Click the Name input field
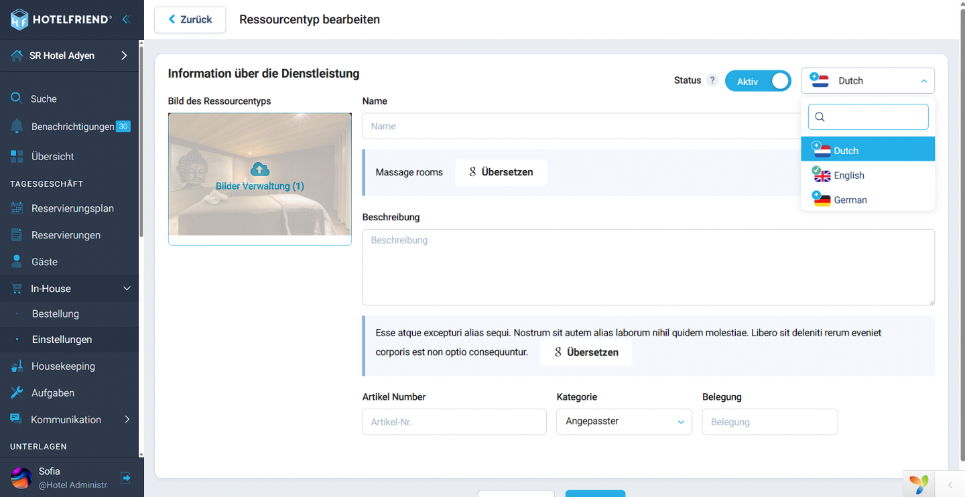This screenshot has height=497, width=965. (x=581, y=126)
